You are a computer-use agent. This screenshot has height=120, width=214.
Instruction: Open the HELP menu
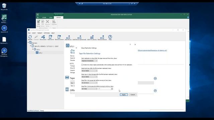point(53,33)
